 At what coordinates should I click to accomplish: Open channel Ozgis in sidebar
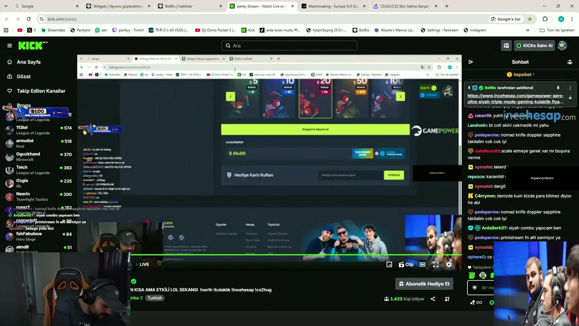pyautogui.click(x=38, y=183)
